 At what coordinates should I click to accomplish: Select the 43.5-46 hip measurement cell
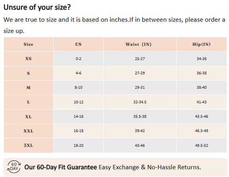point(202,116)
